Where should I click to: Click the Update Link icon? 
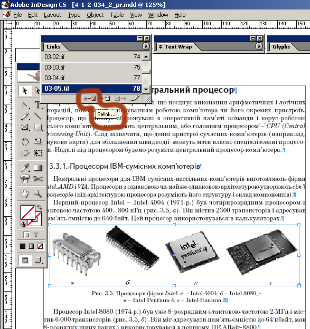(120, 98)
